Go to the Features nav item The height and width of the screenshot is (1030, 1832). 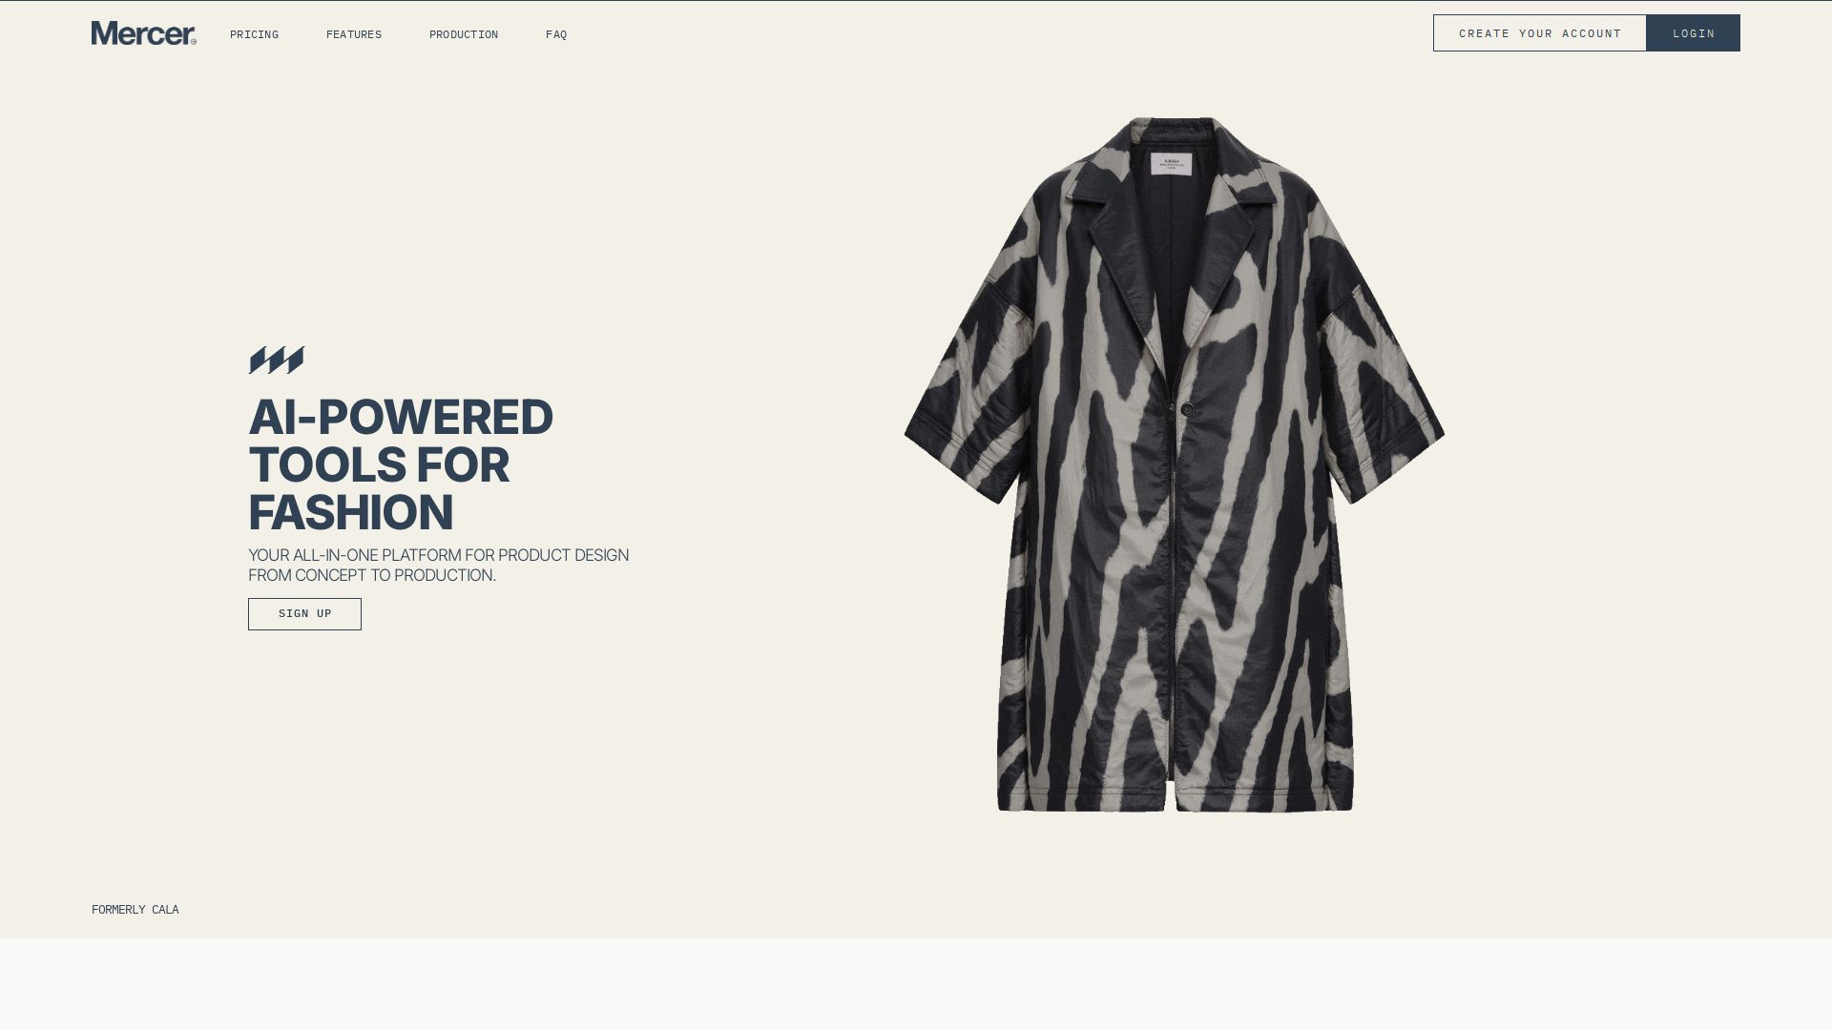point(354,34)
